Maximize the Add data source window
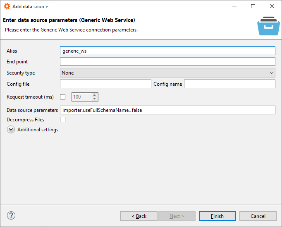The image size is (282, 227). 253,6
